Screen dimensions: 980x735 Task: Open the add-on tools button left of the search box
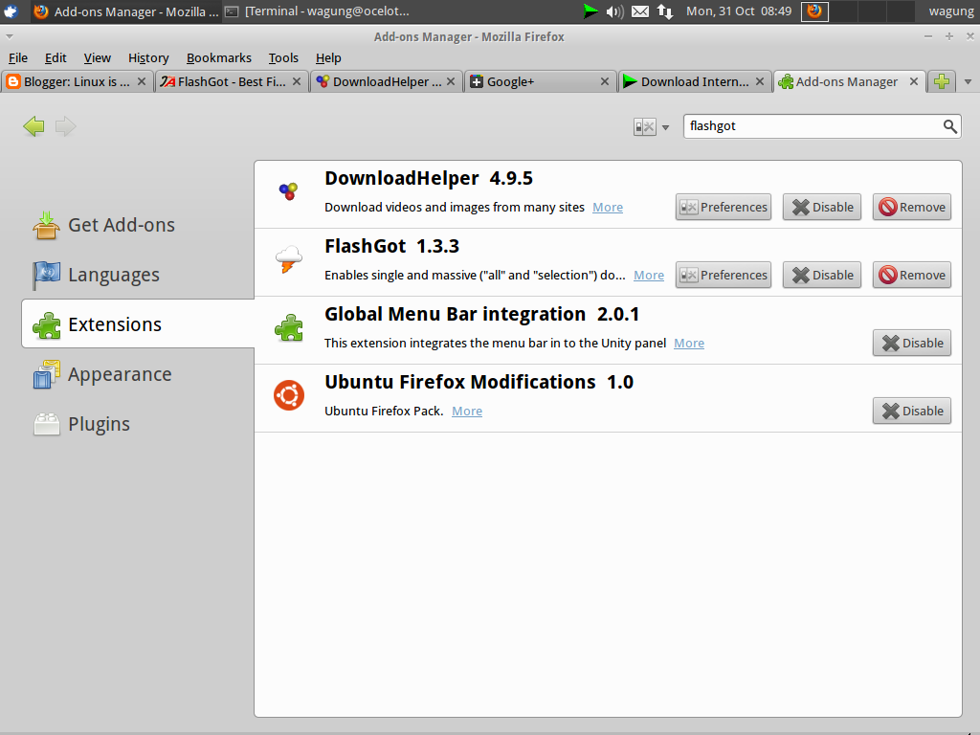coord(651,127)
